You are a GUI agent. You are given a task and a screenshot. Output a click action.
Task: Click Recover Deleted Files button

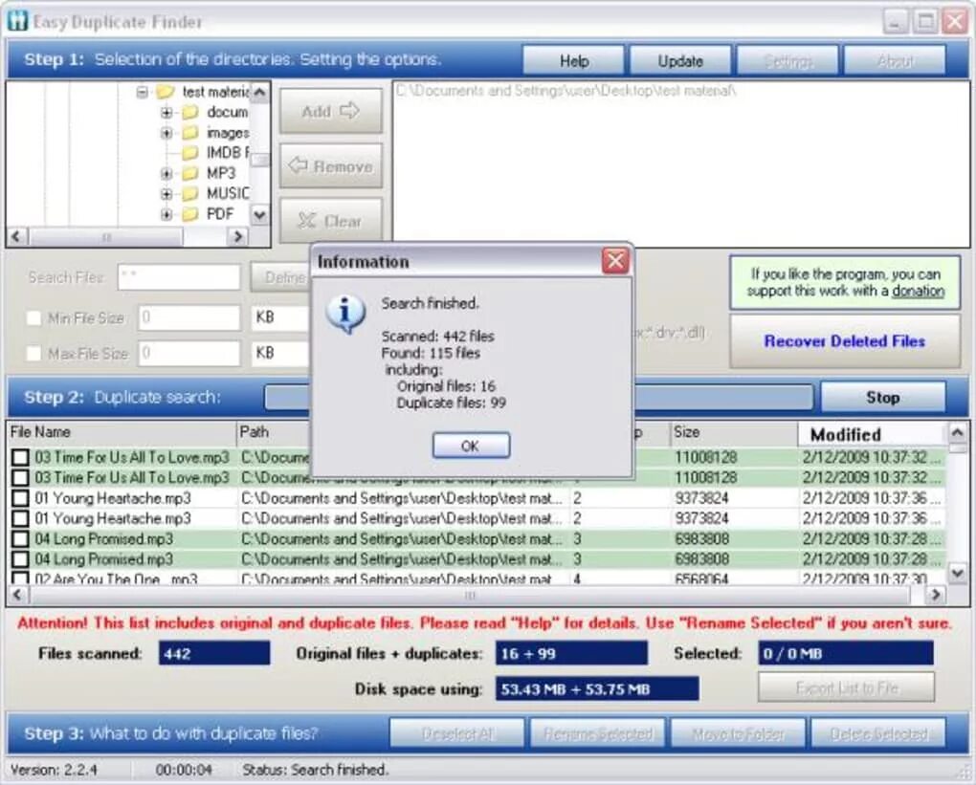pos(845,341)
